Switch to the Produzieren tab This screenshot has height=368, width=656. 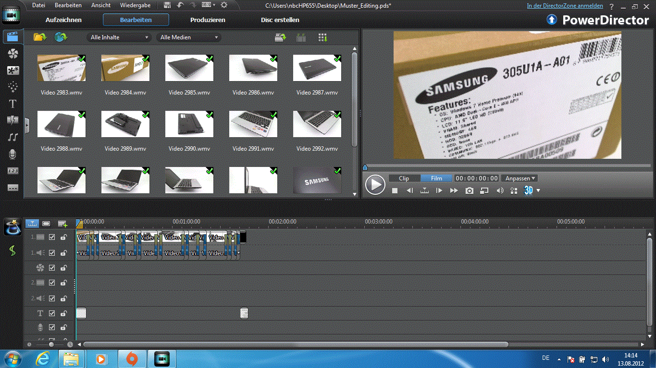[x=208, y=20]
